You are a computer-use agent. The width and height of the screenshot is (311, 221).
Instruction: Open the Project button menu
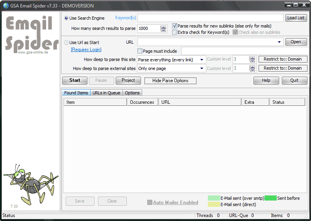(128, 81)
